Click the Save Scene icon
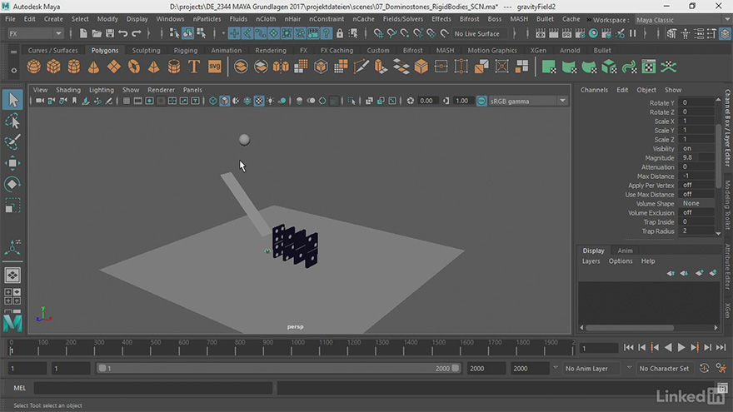 (x=110, y=33)
